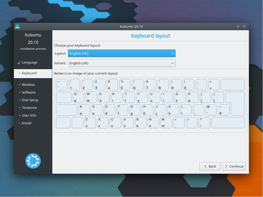Image resolution: width=263 pixels, height=197 pixels.
Task: Click the Z key on the layout preview
Action: 90,123
